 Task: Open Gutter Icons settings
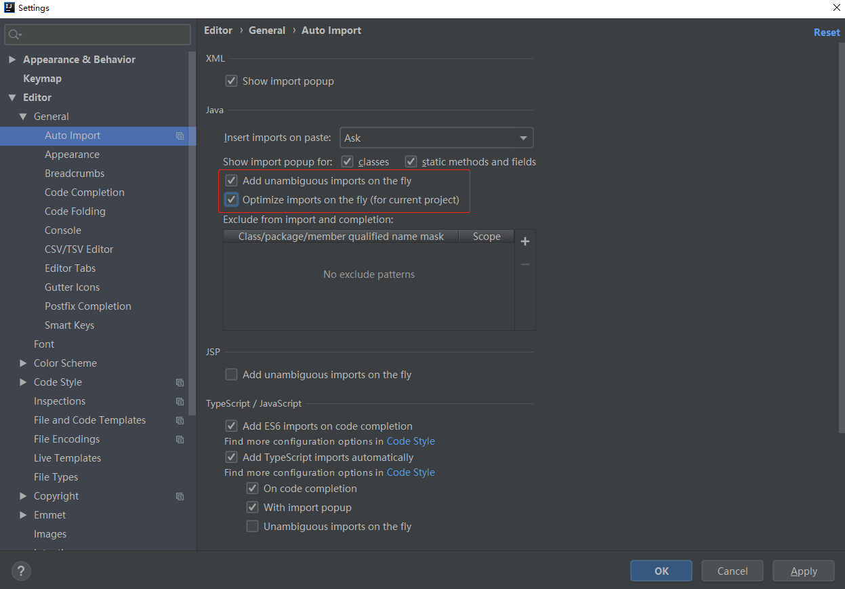coord(73,287)
